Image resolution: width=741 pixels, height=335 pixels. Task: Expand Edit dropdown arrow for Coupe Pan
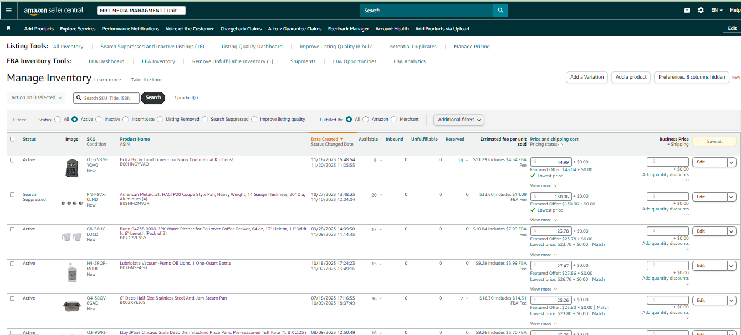732,197
